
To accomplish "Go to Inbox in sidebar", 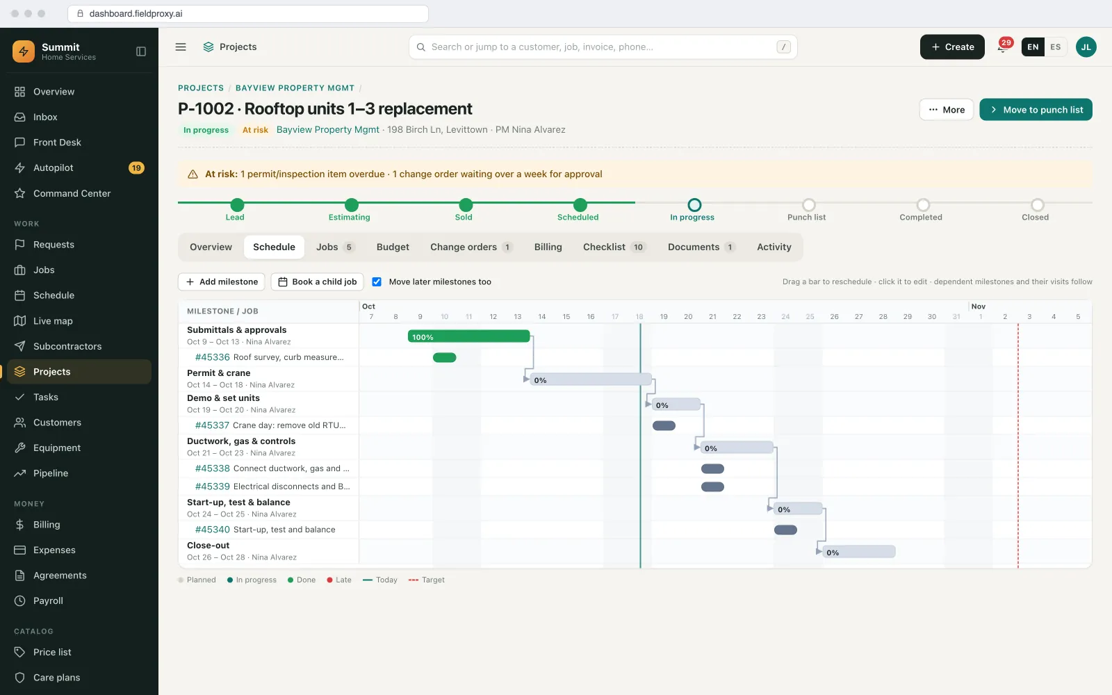I will [x=79, y=117].
